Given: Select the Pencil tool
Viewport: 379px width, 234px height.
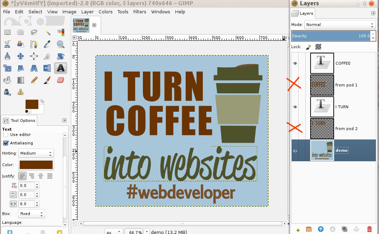Looking at the screenshot, I should point(34,80).
